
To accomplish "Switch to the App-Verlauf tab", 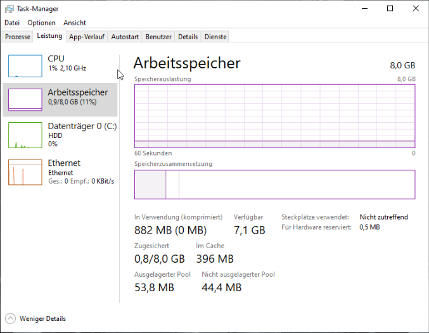I will 87,37.
